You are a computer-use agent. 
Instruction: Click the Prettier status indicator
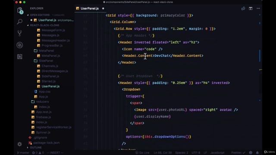pyautogui.click(x=238, y=153)
